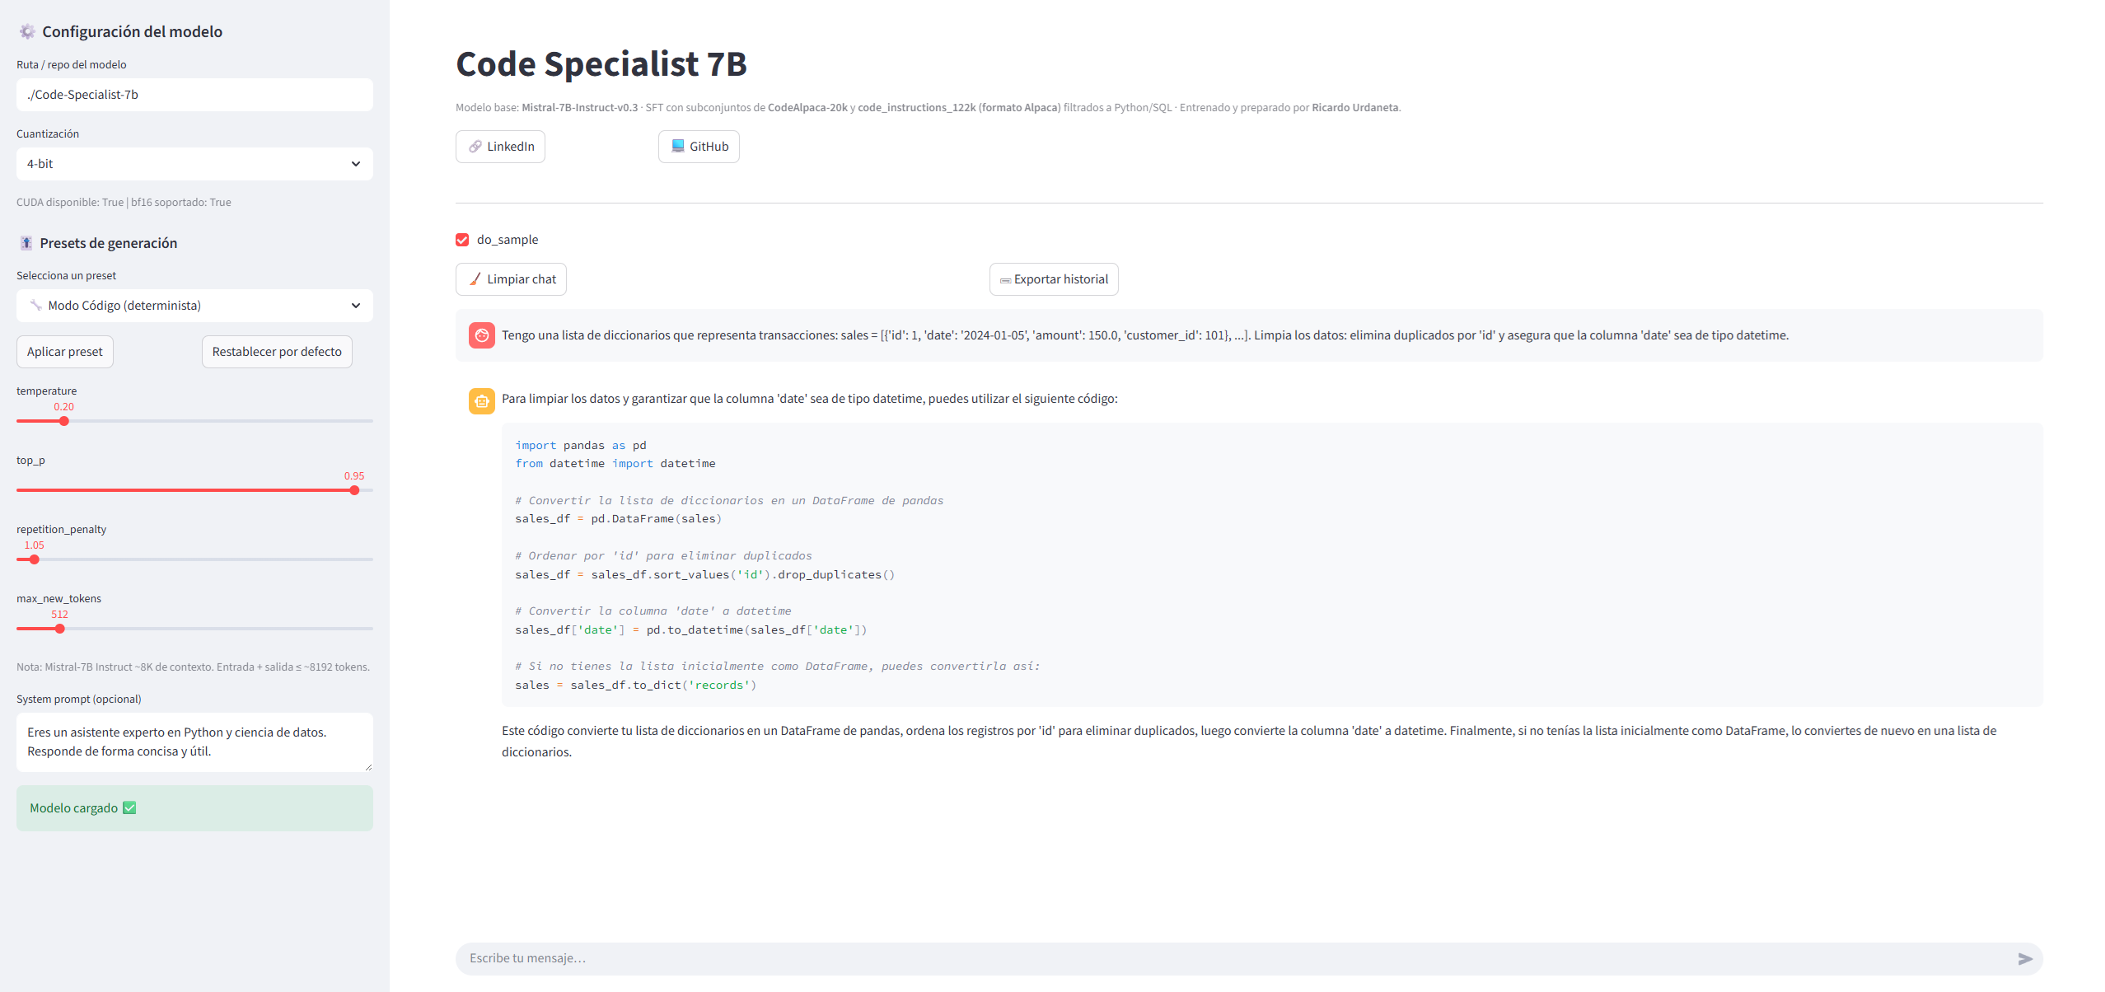Open the LinkedIn link button
Viewport: 2105px width, 992px height.
(x=500, y=147)
